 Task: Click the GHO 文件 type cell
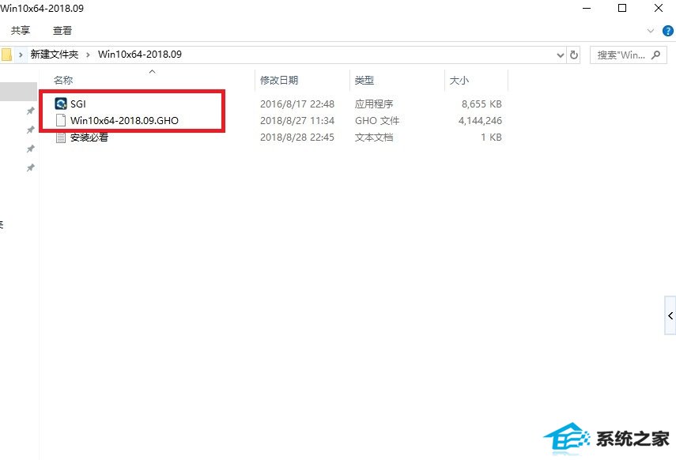tap(377, 120)
